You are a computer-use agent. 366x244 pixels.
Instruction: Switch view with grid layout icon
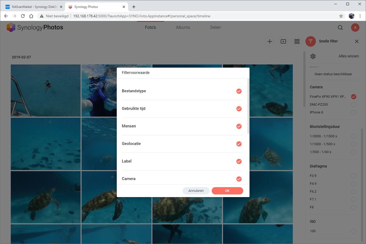click(x=297, y=41)
